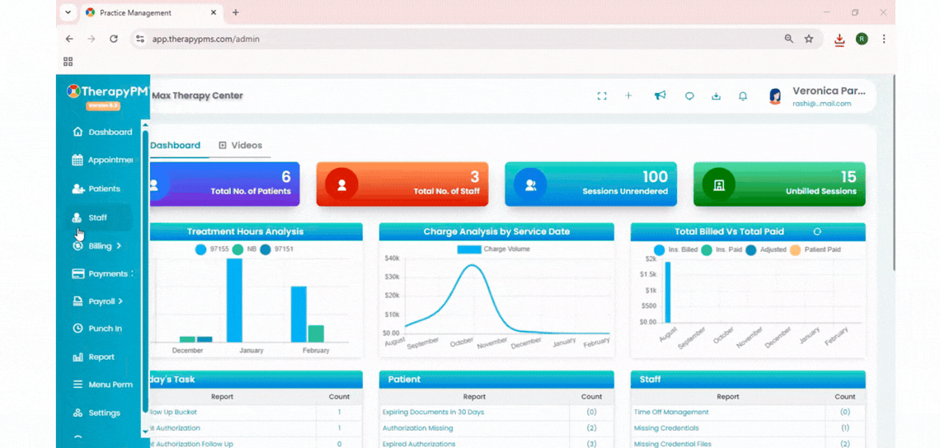Screen dimensions: 940x448
Task: Open the notification bell icon
Action: [743, 96]
